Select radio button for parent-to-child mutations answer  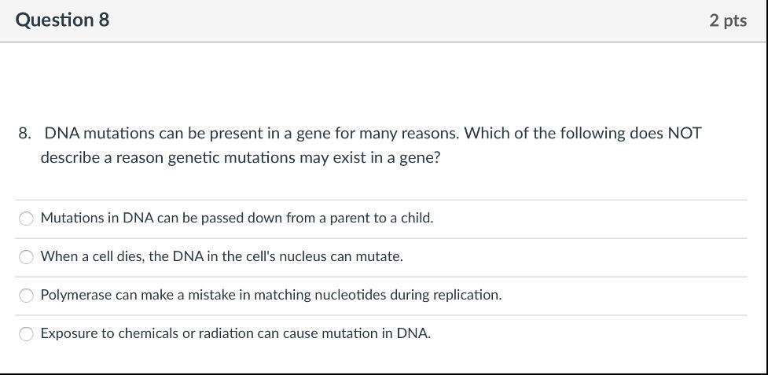pos(27,219)
